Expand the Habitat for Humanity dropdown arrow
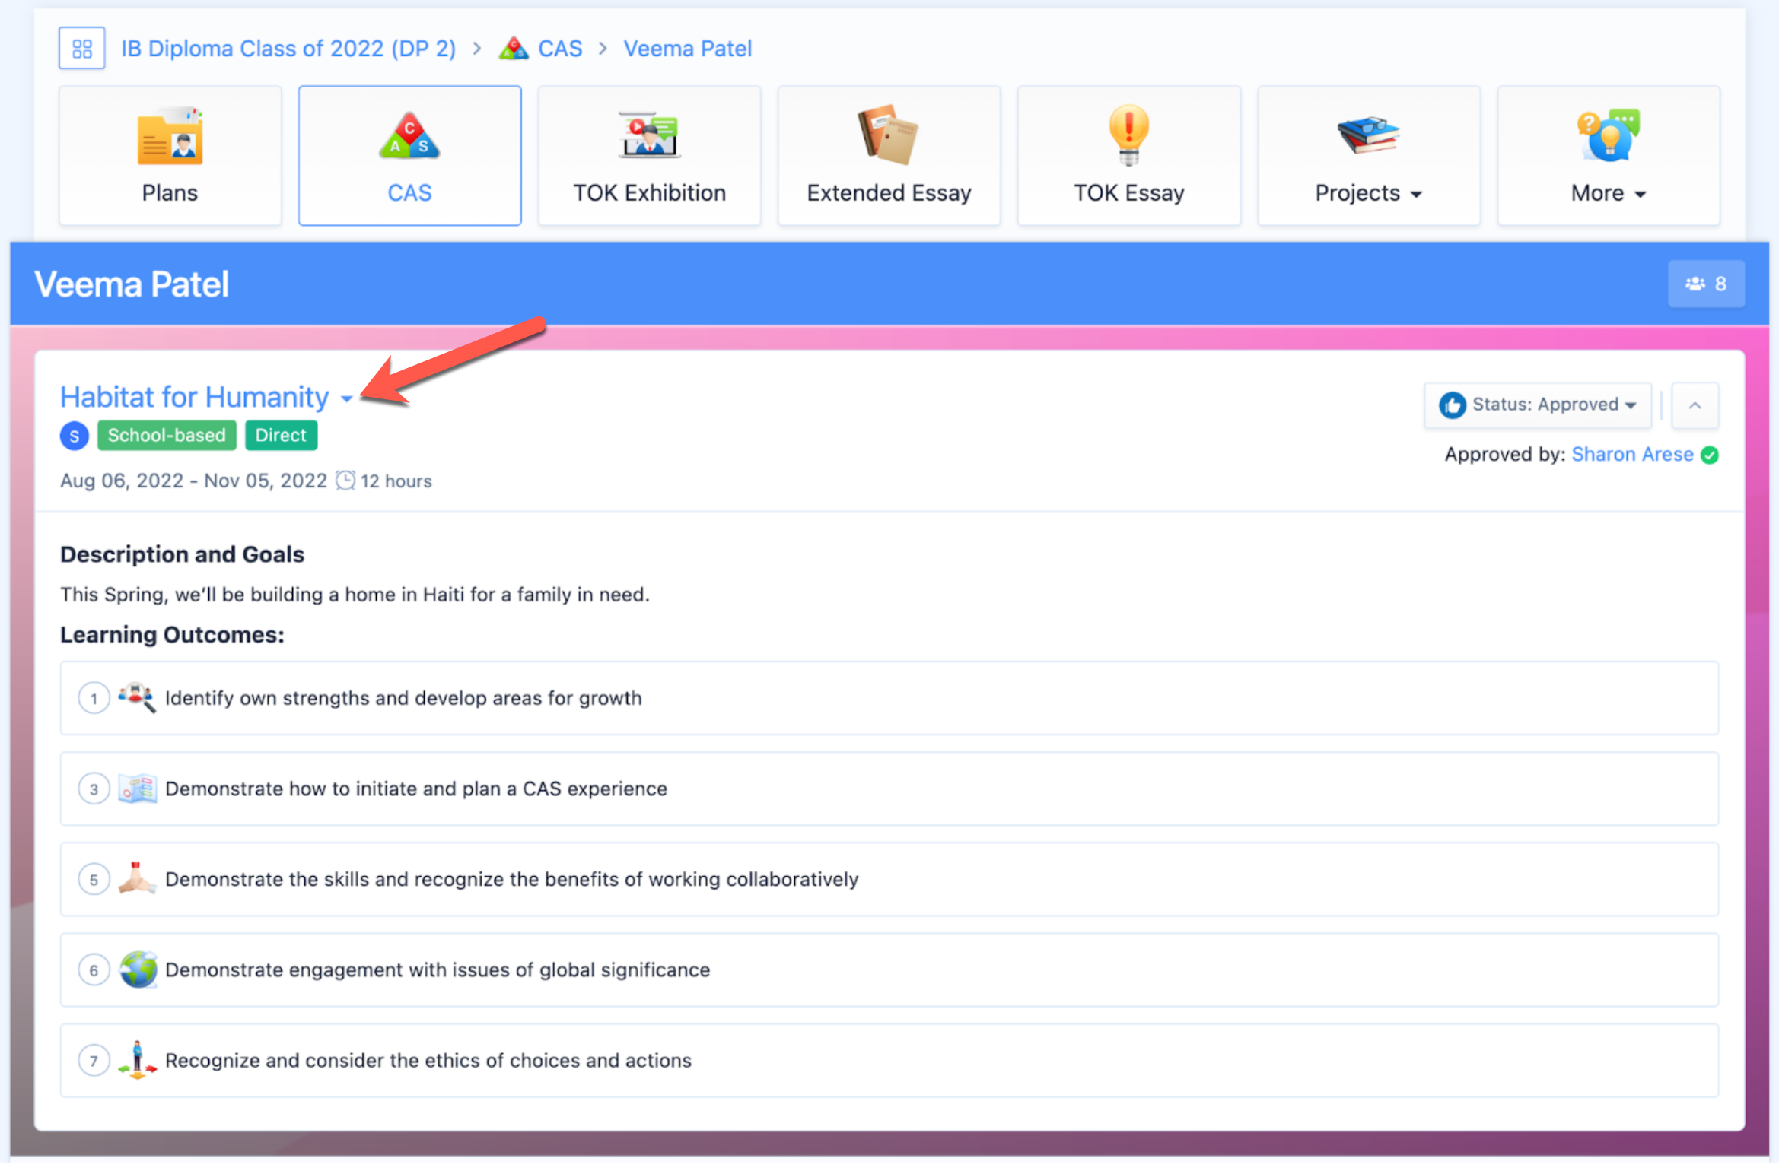 [x=347, y=399]
